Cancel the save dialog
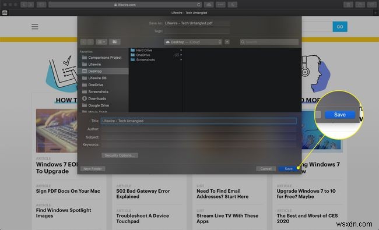 tap(266, 169)
